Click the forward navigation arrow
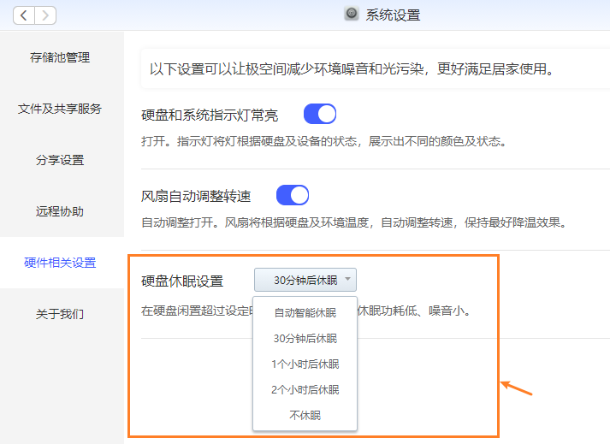Screen dimensions: 610x444 (x=45, y=15)
